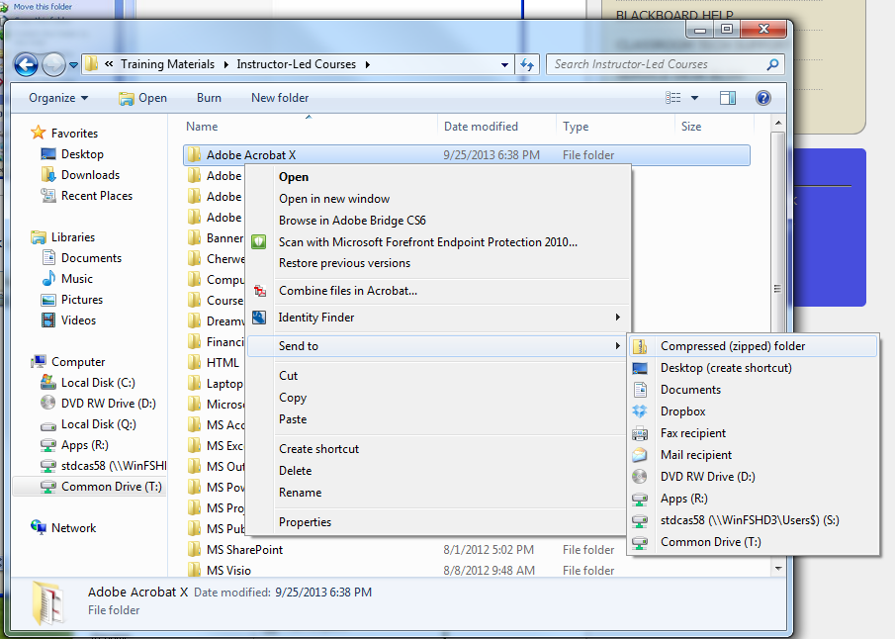This screenshot has width=895, height=639.
Task: Select Apps (R:) network drive in sidebar
Action: tap(84, 445)
